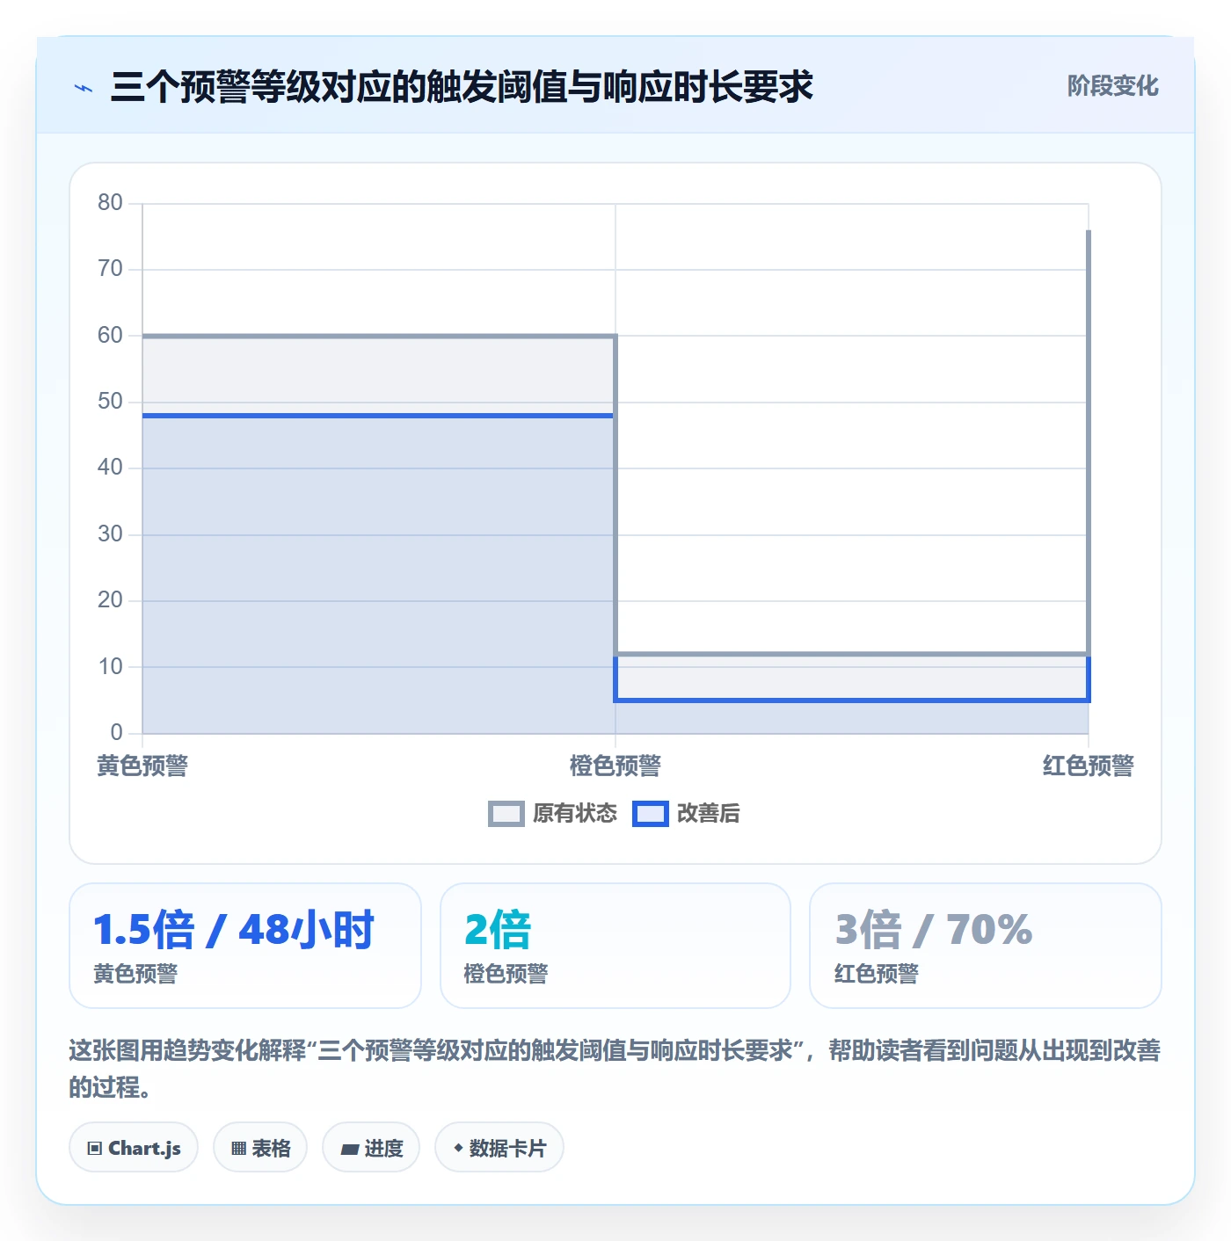This screenshot has width=1231, height=1241.
Task: Click the y-axis value 80
Action: click(110, 203)
